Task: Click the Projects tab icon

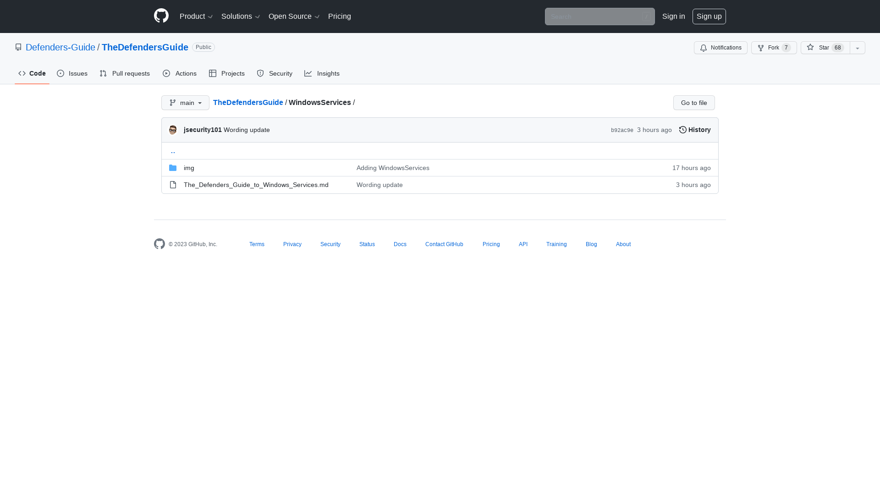Action: pyautogui.click(x=213, y=73)
